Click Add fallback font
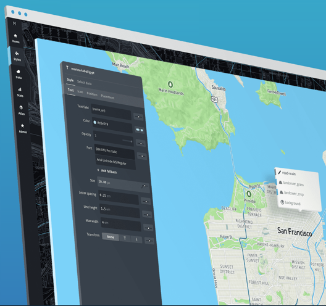 [x=107, y=171]
